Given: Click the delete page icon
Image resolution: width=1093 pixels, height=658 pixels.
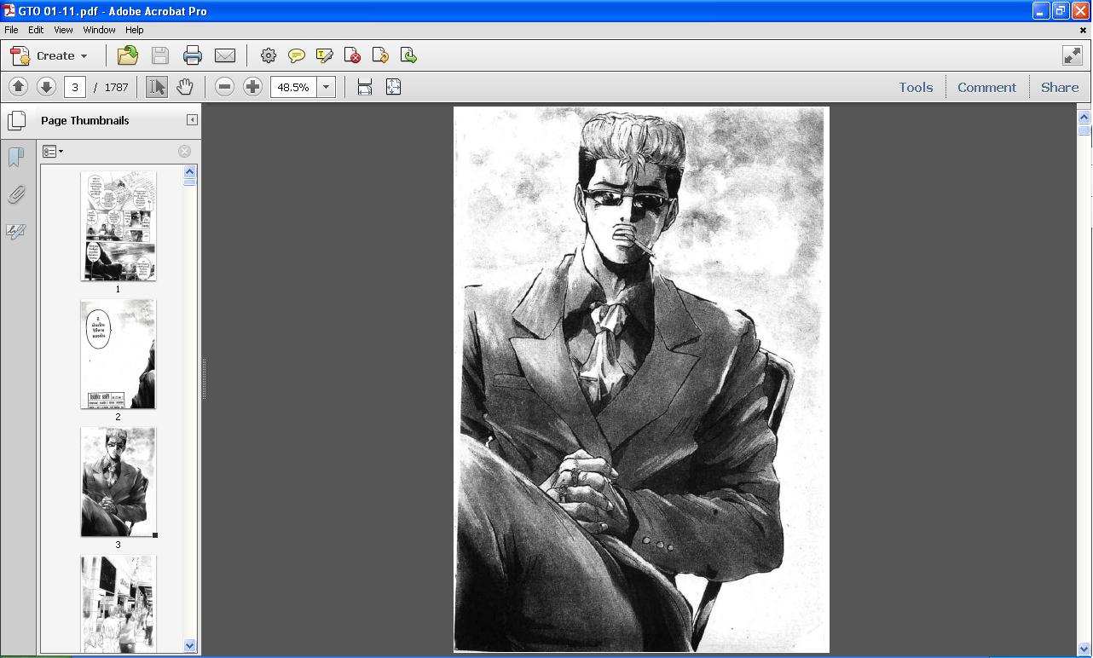Looking at the screenshot, I should [x=352, y=56].
